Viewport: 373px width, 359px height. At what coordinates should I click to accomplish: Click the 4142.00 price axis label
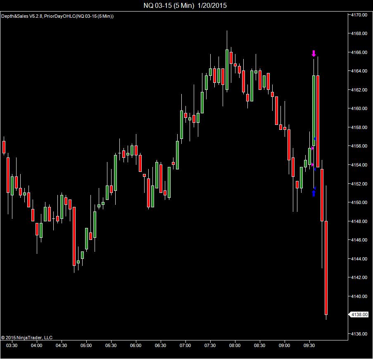pyautogui.click(x=359, y=277)
